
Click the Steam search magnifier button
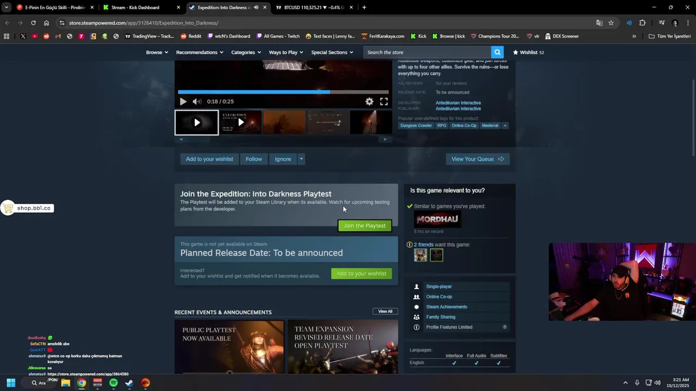pyautogui.click(x=497, y=52)
